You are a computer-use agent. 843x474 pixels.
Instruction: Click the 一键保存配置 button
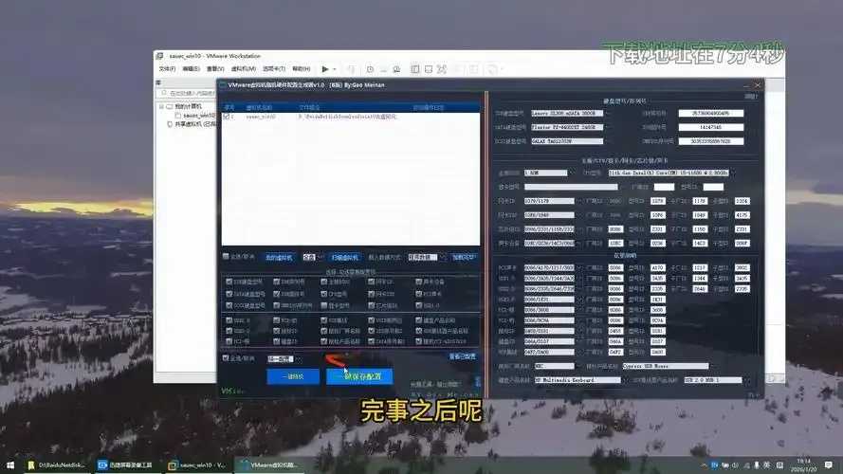[359, 376]
